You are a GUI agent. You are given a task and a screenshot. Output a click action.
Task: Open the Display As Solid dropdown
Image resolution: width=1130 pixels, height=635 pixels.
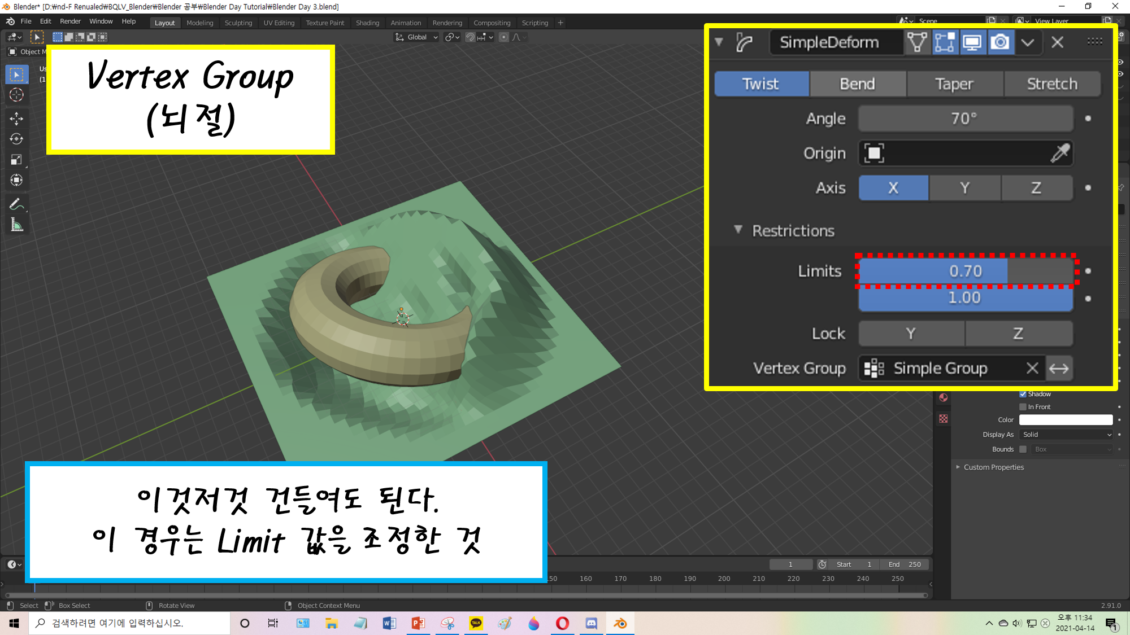(x=1066, y=435)
